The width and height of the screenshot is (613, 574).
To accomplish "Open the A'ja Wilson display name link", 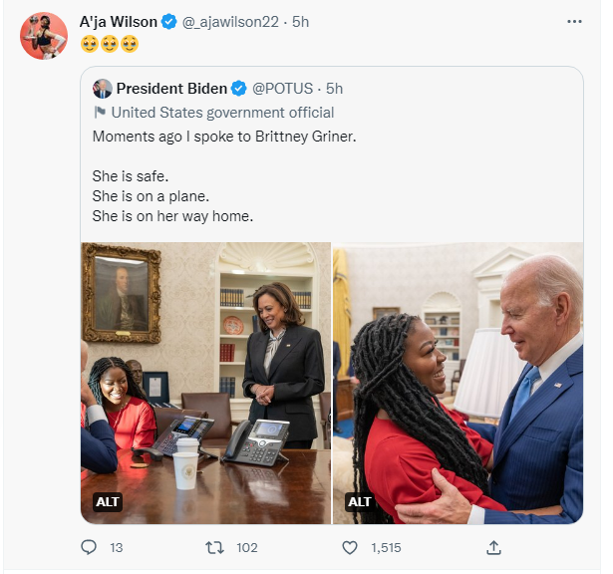I will [x=119, y=21].
